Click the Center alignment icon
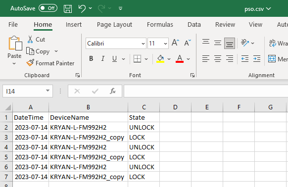This screenshot has width=288, height=187. (x=218, y=59)
